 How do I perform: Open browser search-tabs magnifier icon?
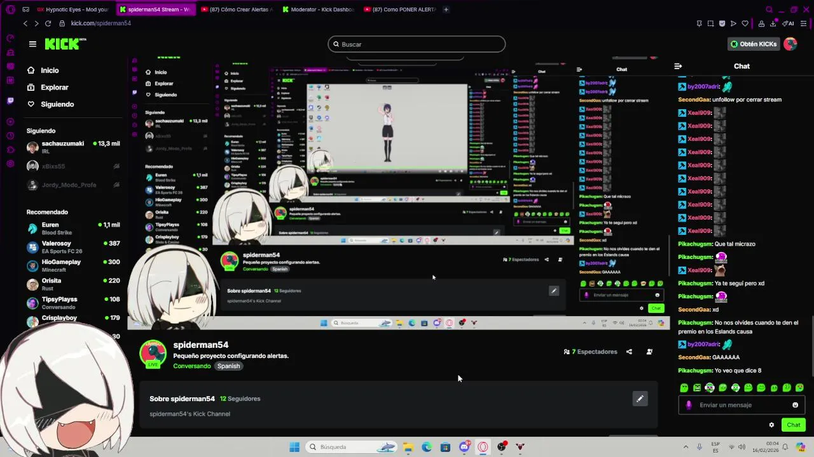[769, 10]
